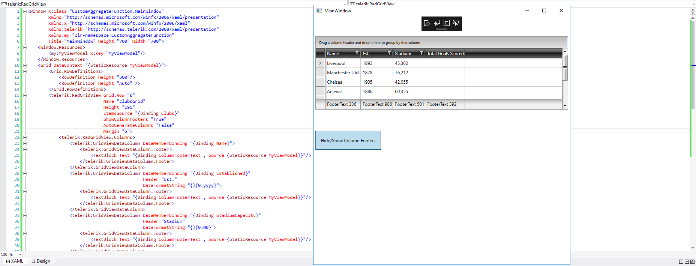Click the 1892 established cell
Viewport: 696px width, 266px height.
(x=377, y=63)
